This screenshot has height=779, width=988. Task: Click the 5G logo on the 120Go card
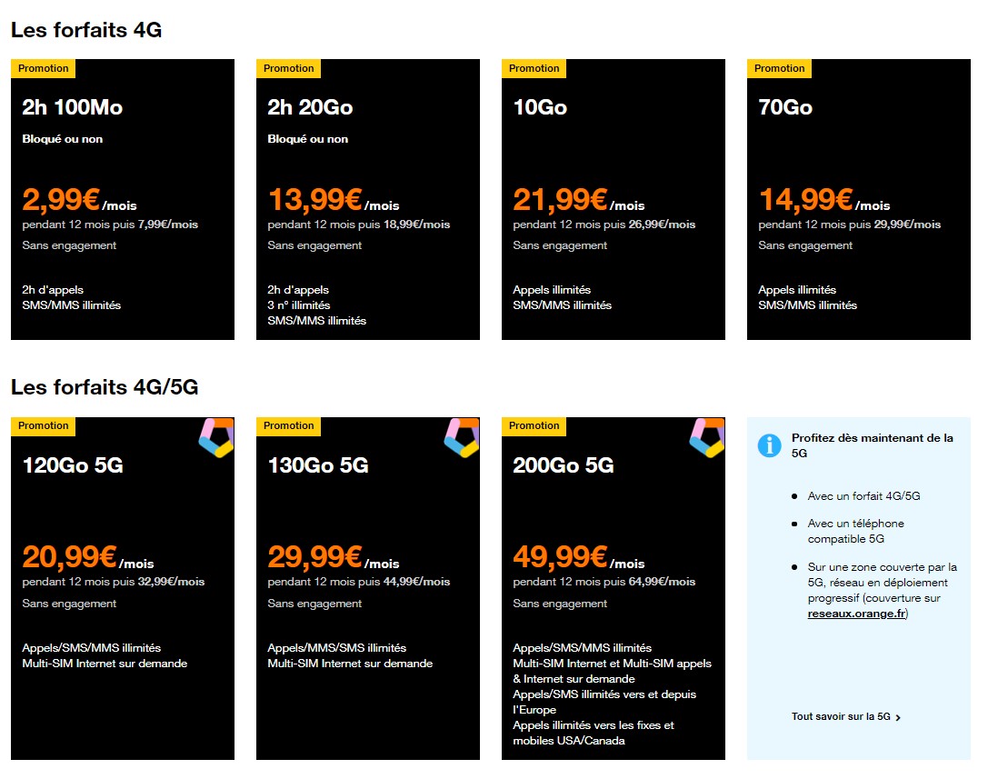(x=216, y=437)
